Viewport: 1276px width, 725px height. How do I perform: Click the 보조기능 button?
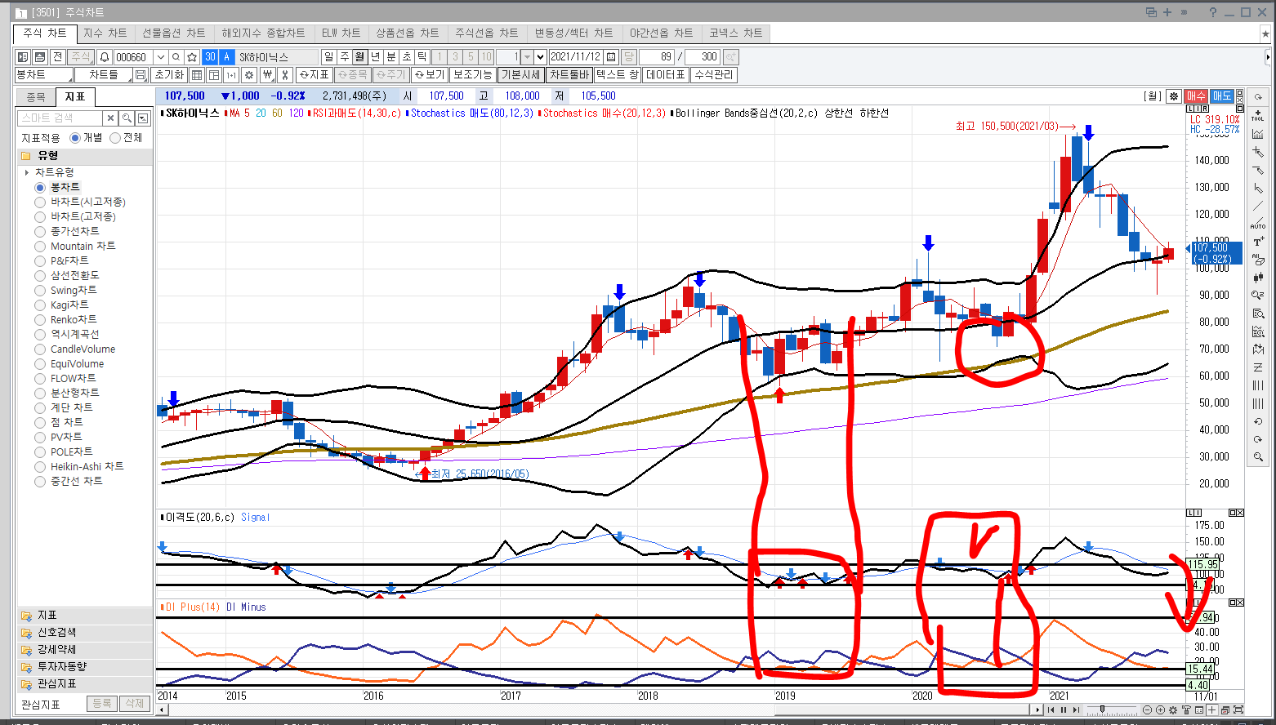coord(473,75)
